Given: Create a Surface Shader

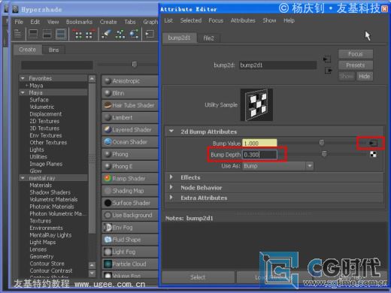Looking at the screenshot, I should point(130,203).
